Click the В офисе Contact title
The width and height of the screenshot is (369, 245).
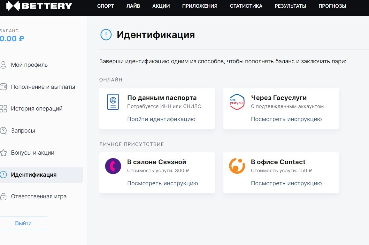pos(278,162)
